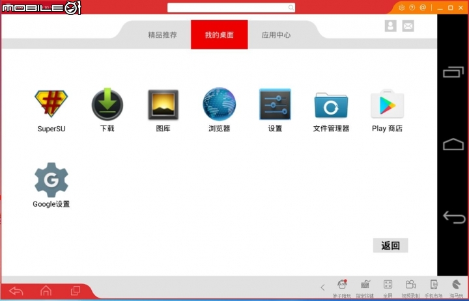Open the 手机市场 phone market
Image resolution: width=469 pixels, height=301 pixels.
[433, 288]
